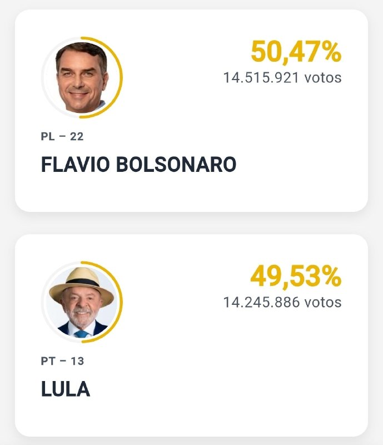Open the LULA candidate name
This screenshot has height=445, width=383.
click(66, 389)
